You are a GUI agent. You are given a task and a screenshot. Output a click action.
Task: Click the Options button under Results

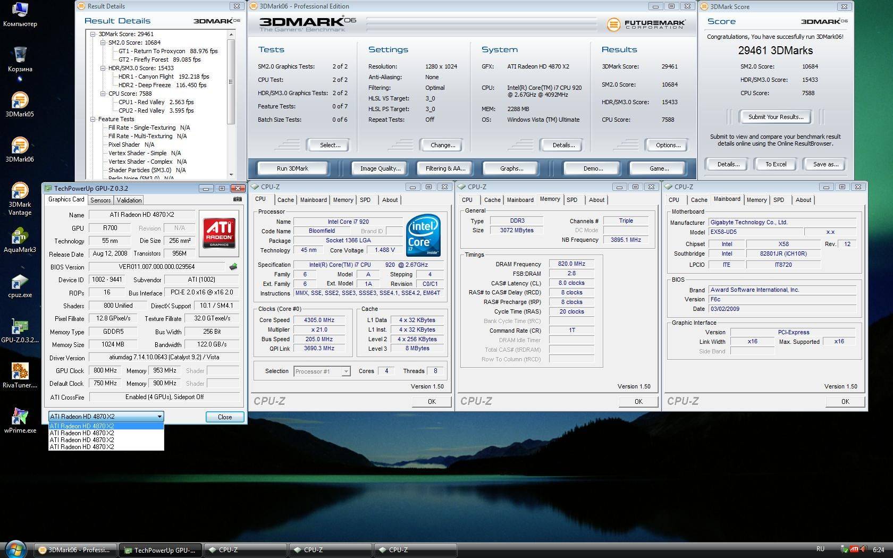(668, 145)
